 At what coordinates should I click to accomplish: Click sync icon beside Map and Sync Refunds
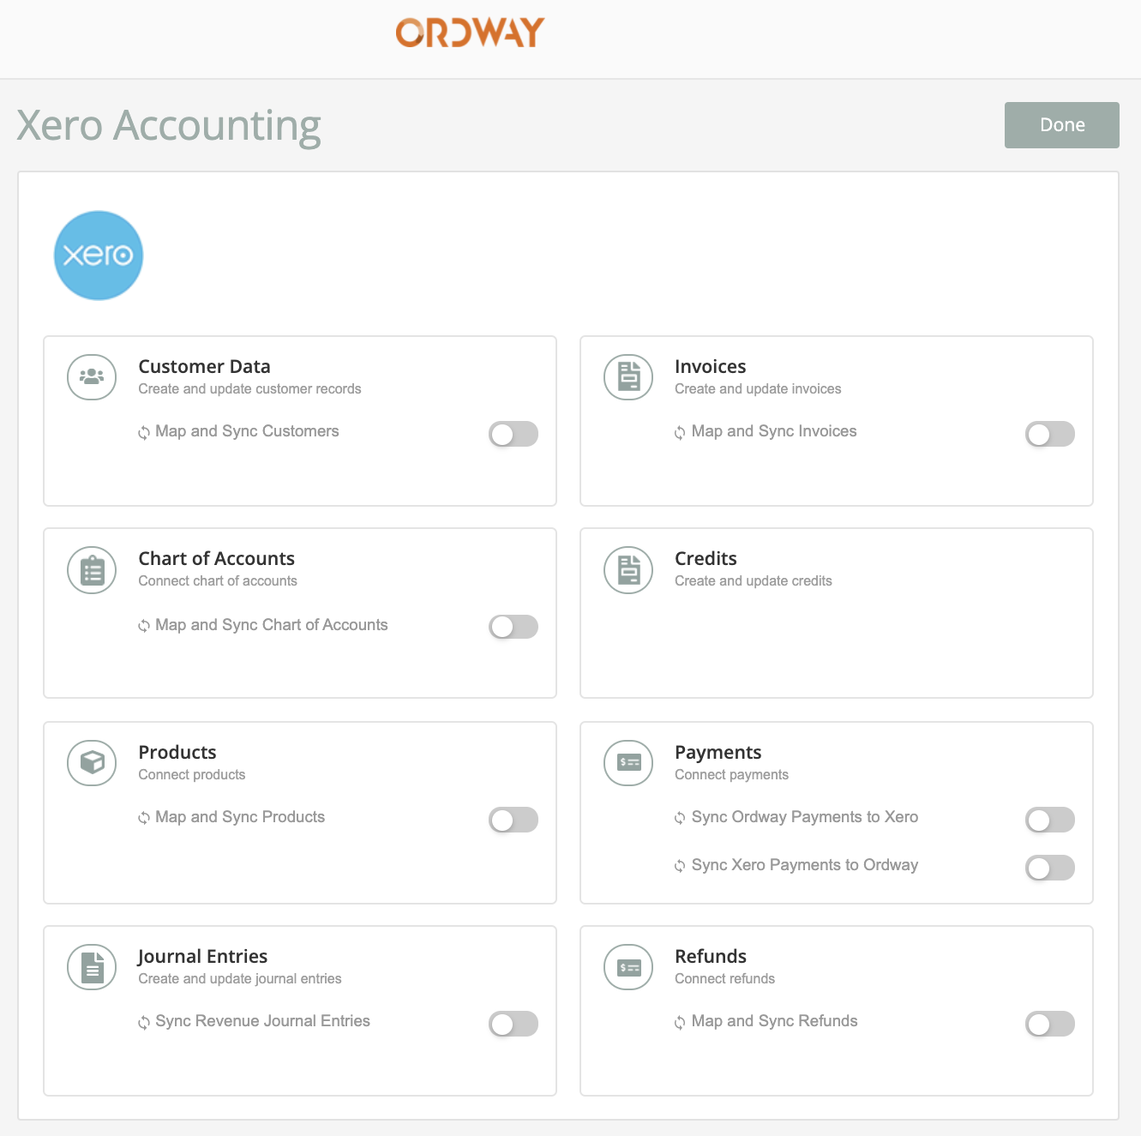coord(680,1023)
